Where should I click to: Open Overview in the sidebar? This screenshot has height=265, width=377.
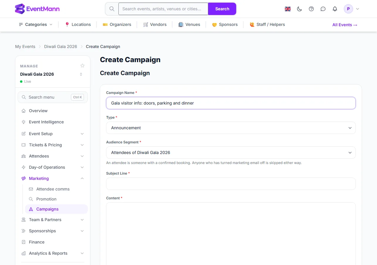[53, 111]
